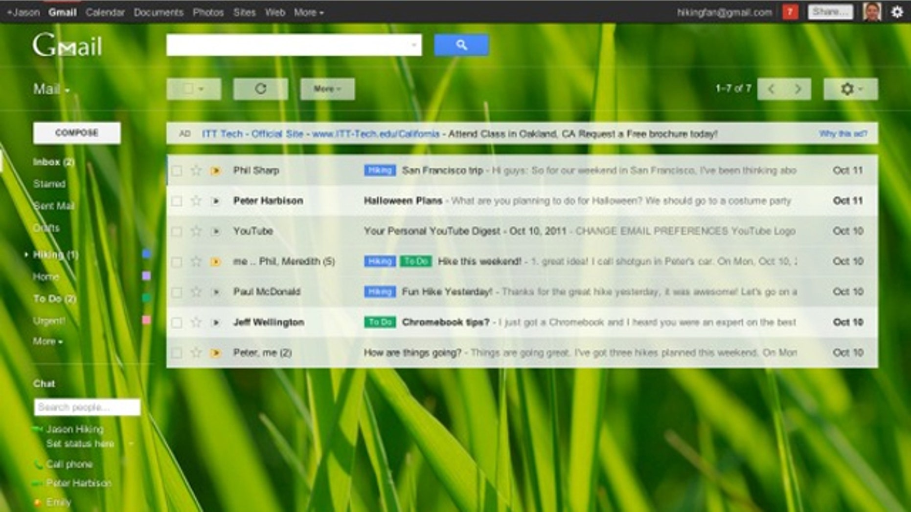Image resolution: width=911 pixels, height=512 pixels.
Task: Open the More actions dropdown in toolbar
Action: point(327,89)
